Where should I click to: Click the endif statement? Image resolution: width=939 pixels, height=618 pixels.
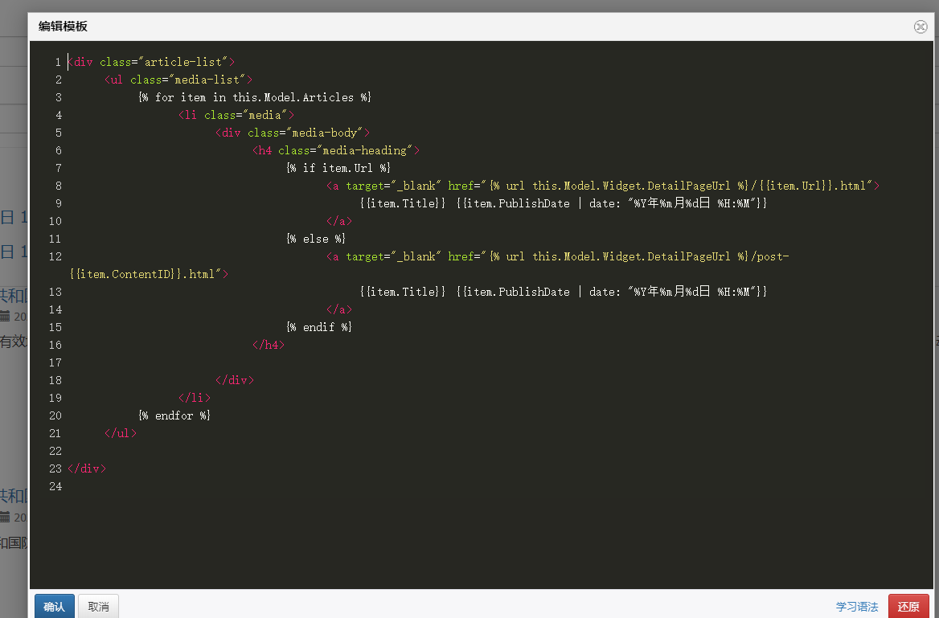(x=319, y=327)
